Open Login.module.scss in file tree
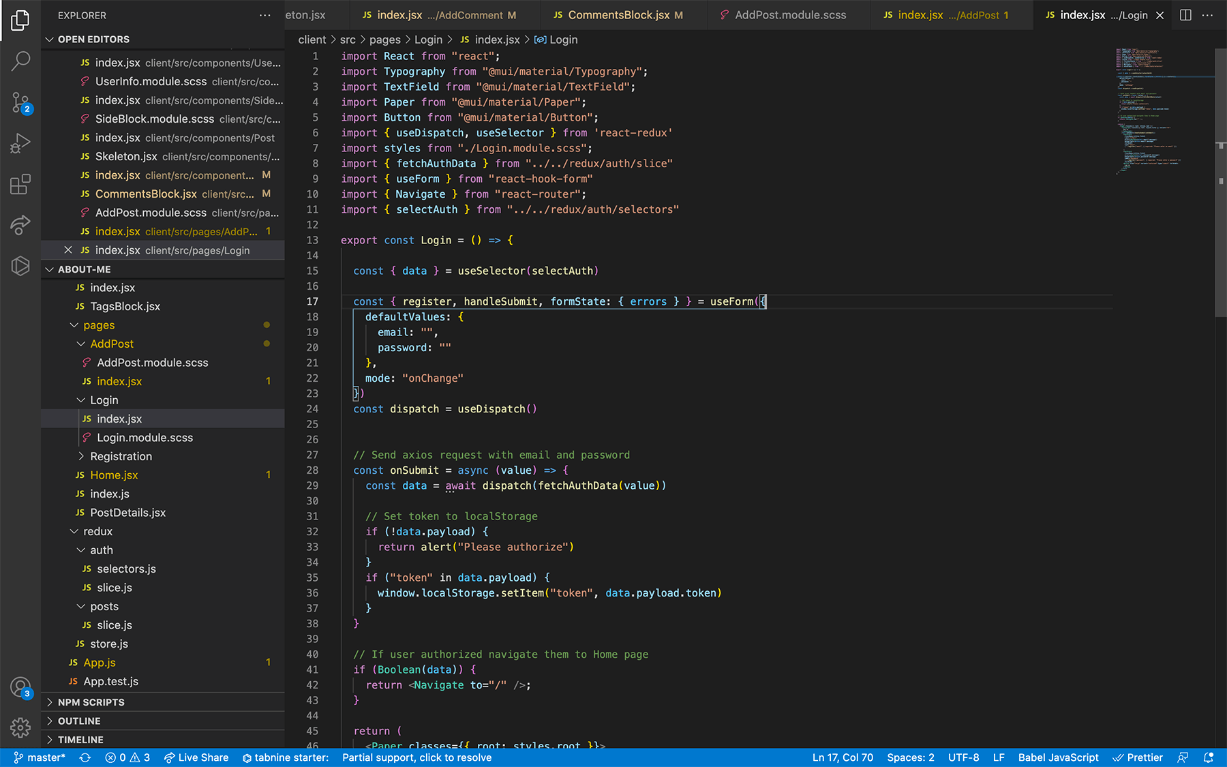Screen dimensions: 1227x767 [x=163, y=438]
